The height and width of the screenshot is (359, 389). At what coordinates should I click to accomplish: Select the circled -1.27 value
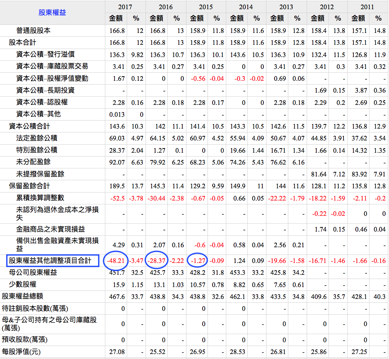coord(198,261)
